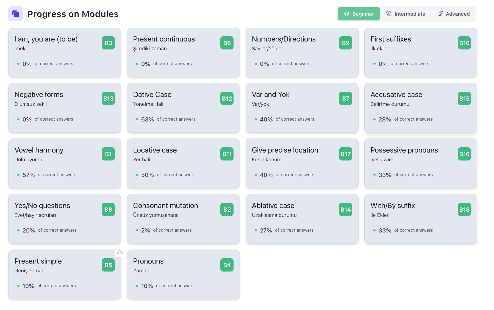Click the graduation cap icon on Beginner

[347, 14]
